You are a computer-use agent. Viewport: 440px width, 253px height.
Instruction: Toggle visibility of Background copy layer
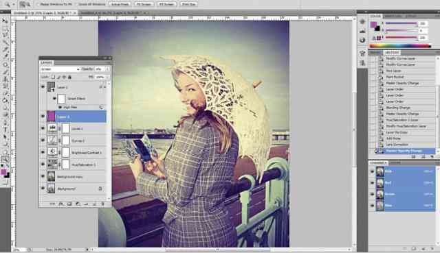click(43, 177)
